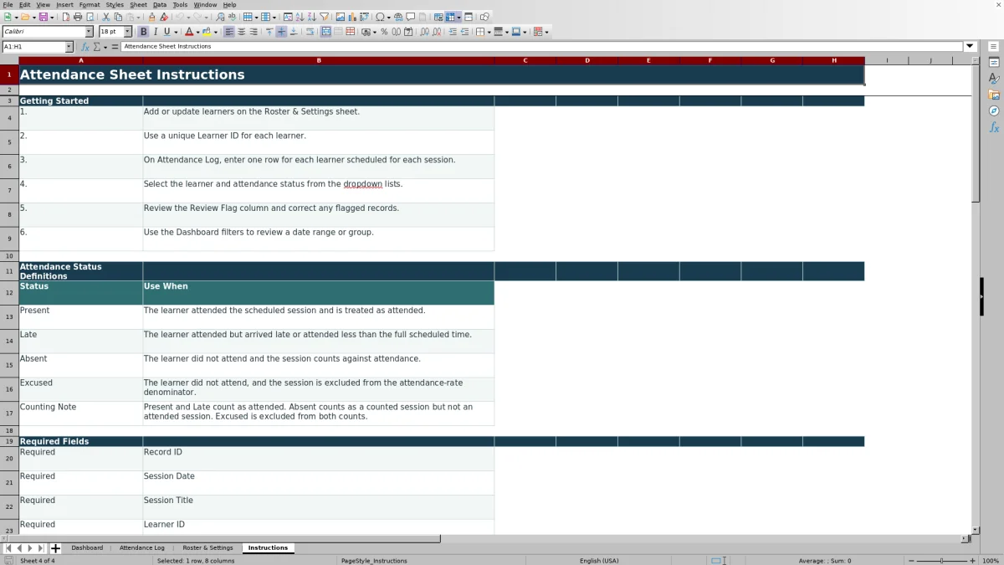Expand the Name Box dropdown
The height and width of the screenshot is (565, 1004).
tap(69, 47)
